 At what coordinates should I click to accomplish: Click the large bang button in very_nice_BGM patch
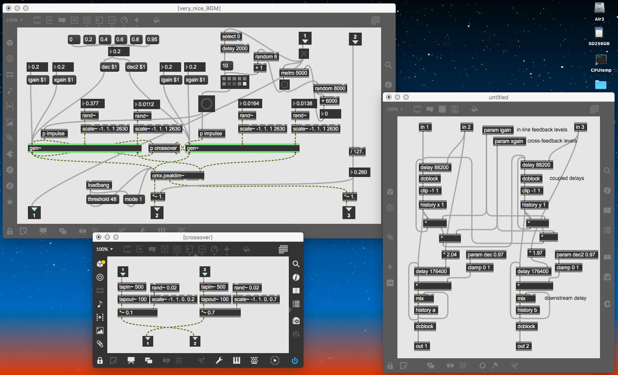tap(206, 104)
